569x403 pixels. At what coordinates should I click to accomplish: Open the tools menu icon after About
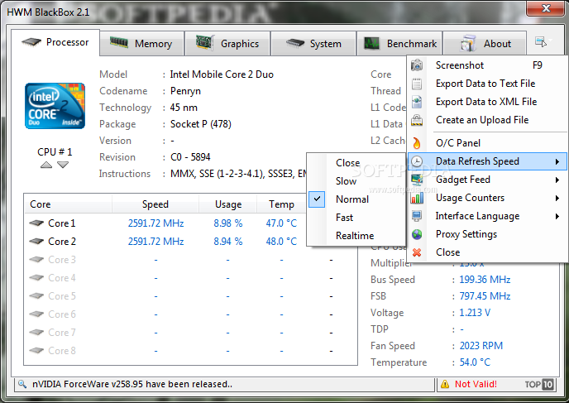[543, 42]
